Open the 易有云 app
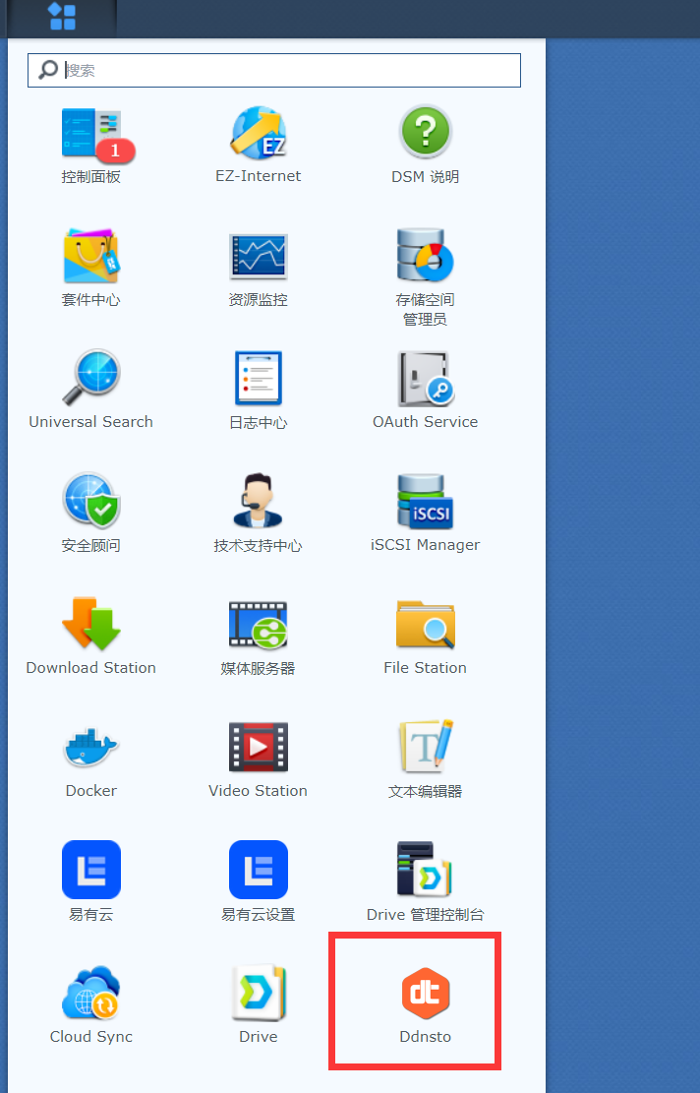Image resolution: width=700 pixels, height=1093 pixels. [x=91, y=881]
